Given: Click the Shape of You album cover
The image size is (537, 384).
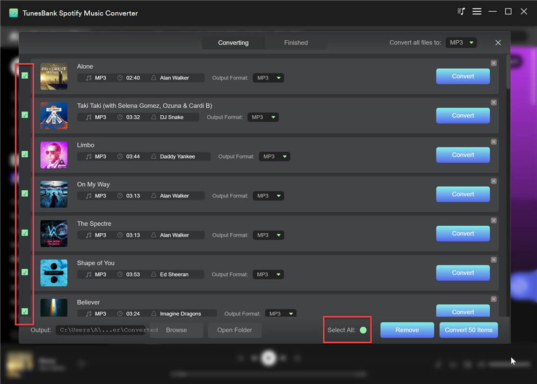Looking at the screenshot, I should (x=54, y=273).
